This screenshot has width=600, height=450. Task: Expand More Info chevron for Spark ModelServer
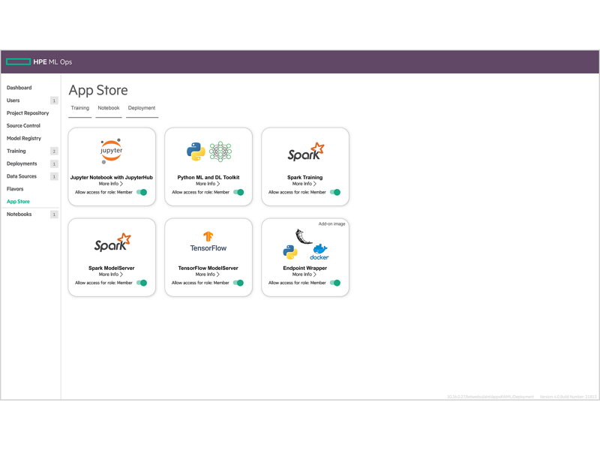coord(121,274)
